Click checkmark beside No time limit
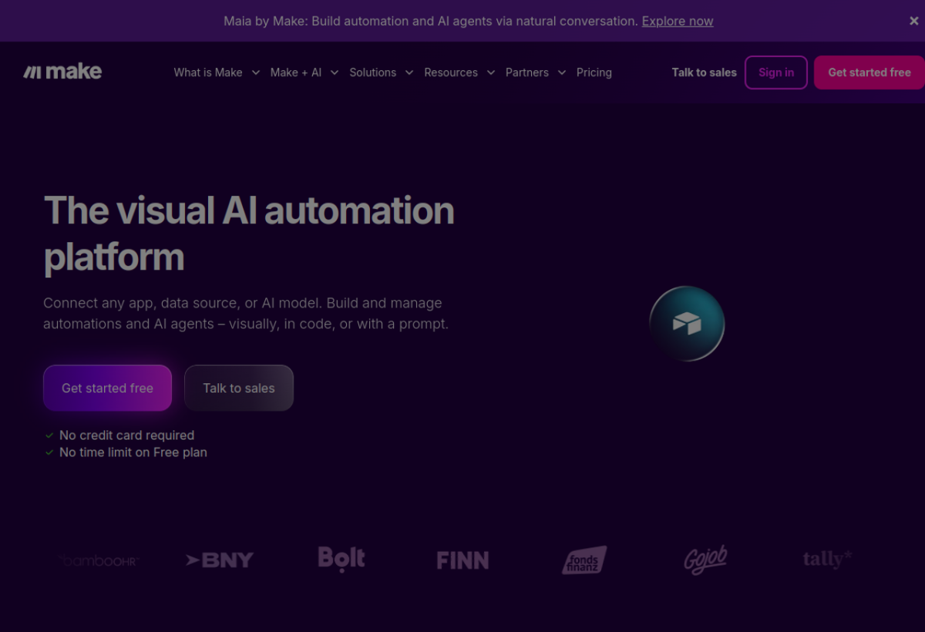The height and width of the screenshot is (632, 925). (49, 452)
